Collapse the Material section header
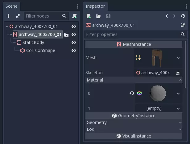 (134, 80)
